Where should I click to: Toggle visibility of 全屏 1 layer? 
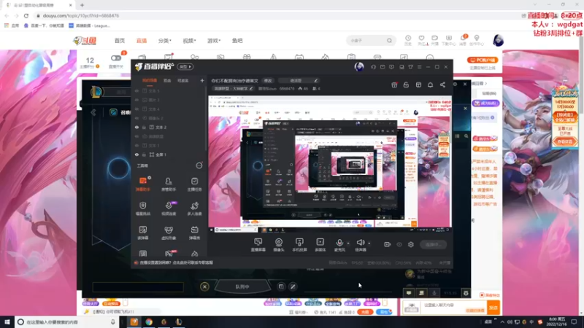coord(137,155)
